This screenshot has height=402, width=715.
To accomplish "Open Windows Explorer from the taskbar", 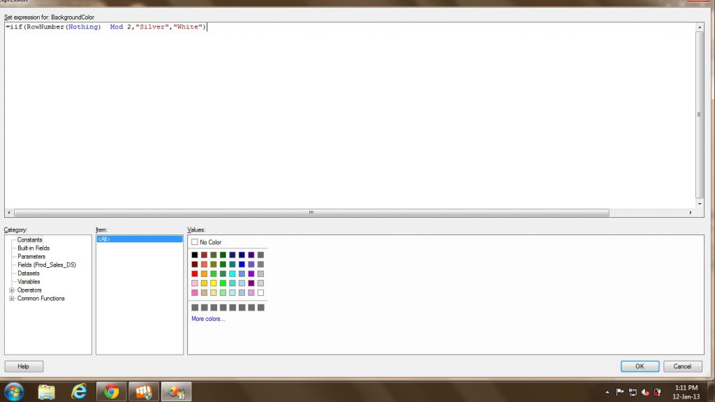I will (x=46, y=392).
